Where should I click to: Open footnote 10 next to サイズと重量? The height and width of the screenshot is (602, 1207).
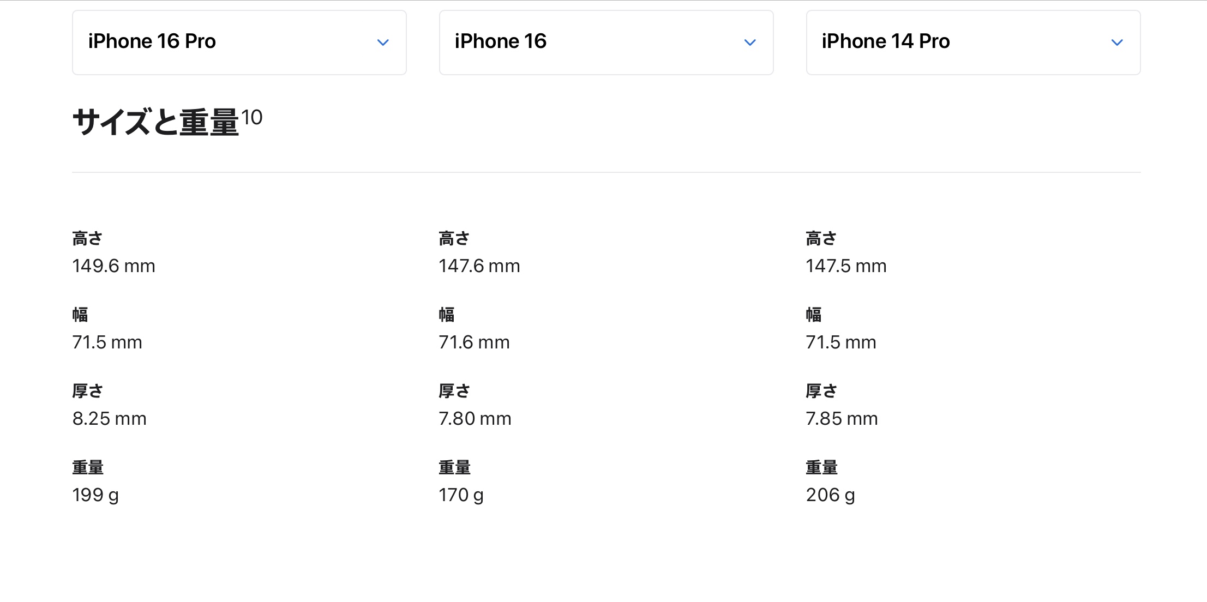252,117
